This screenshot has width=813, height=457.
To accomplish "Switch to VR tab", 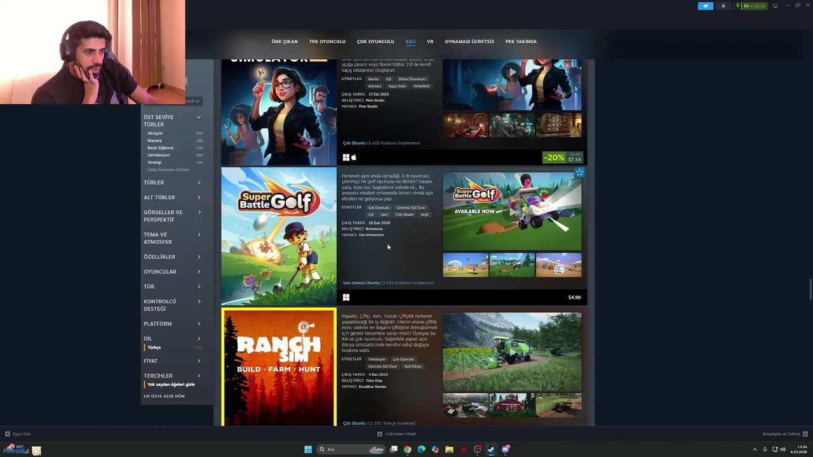I will tap(430, 41).
